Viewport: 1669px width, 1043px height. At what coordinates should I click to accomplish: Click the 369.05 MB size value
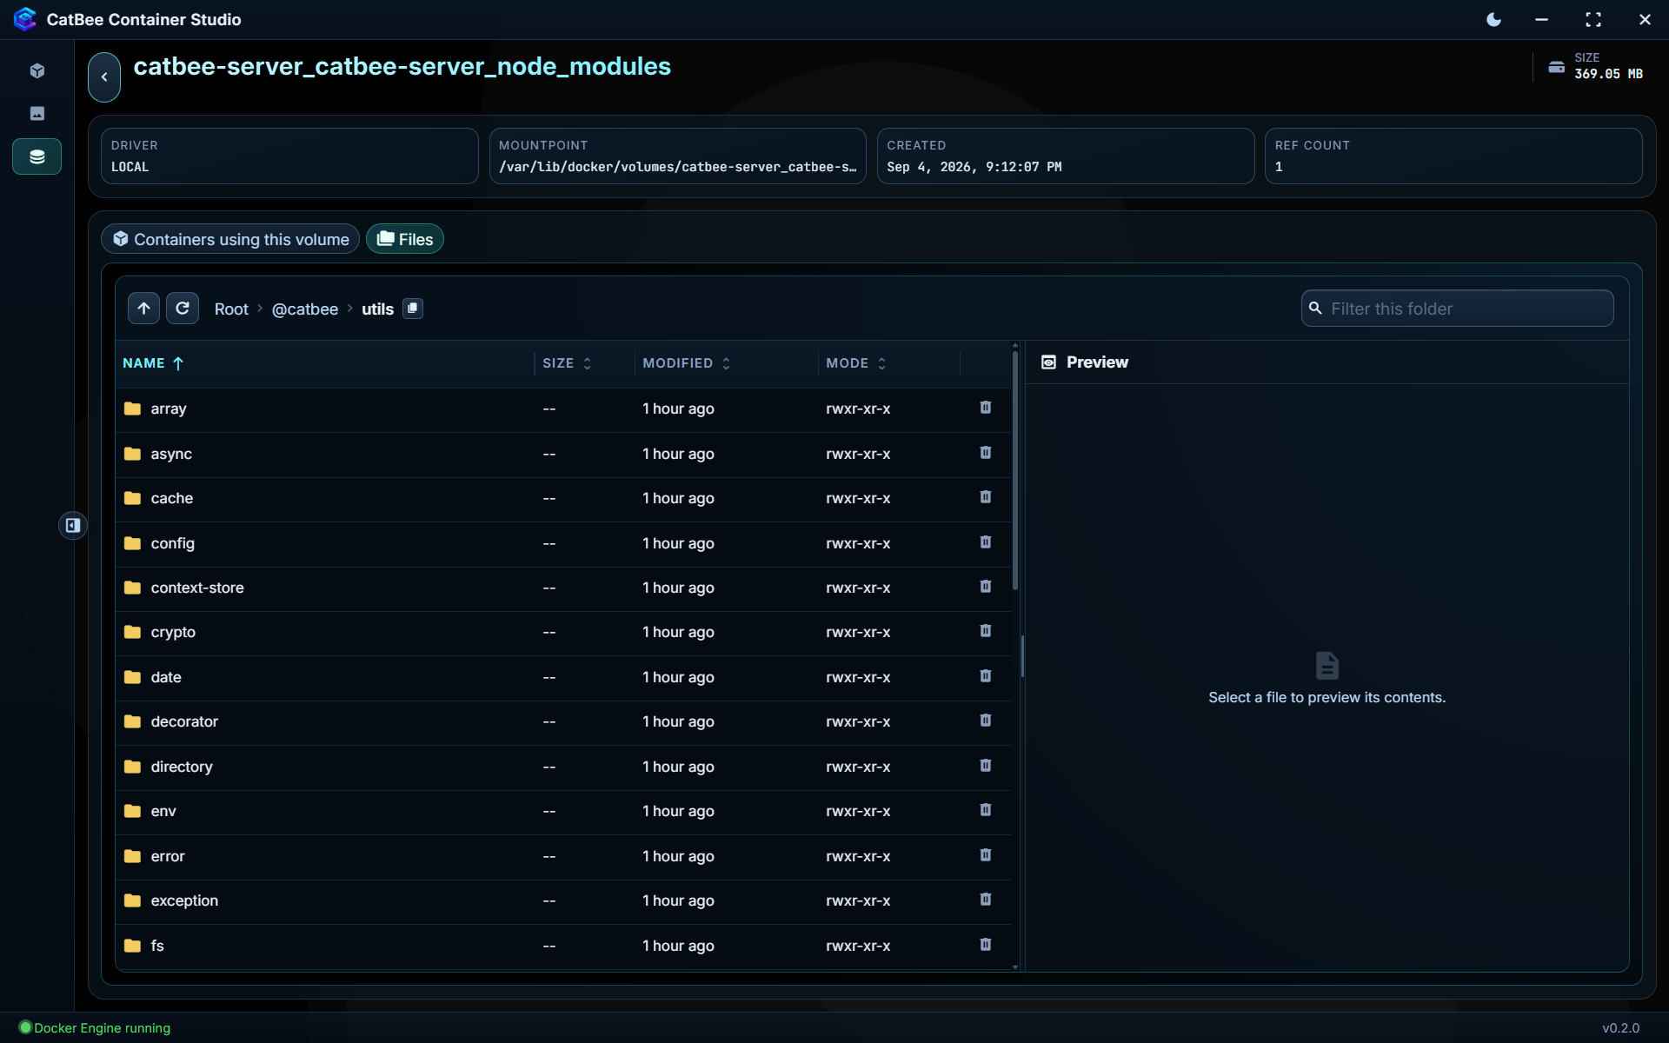point(1608,74)
